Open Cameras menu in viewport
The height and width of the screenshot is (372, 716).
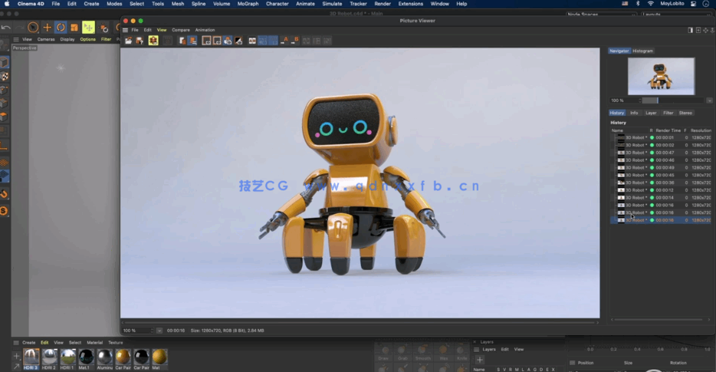pyautogui.click(x=46, y=39)
